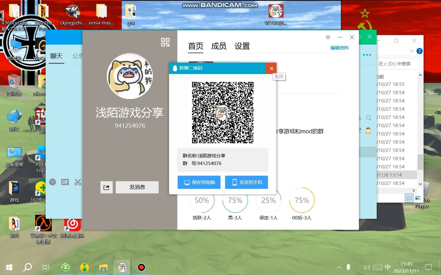Select the 11/8 13:14 row in Explorer
Image resolution: width=441 pixels, height=275 pixels.
[397, 175]
